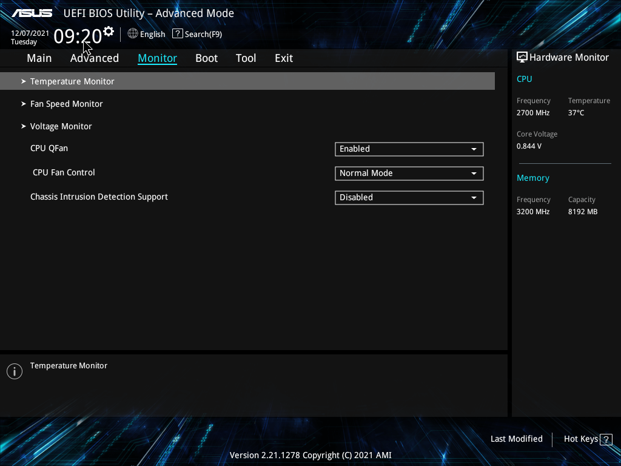Open the CPU Fan Control Normal Mode dropdown
This screenshot has width=621, height=466.
pos(409,173)
